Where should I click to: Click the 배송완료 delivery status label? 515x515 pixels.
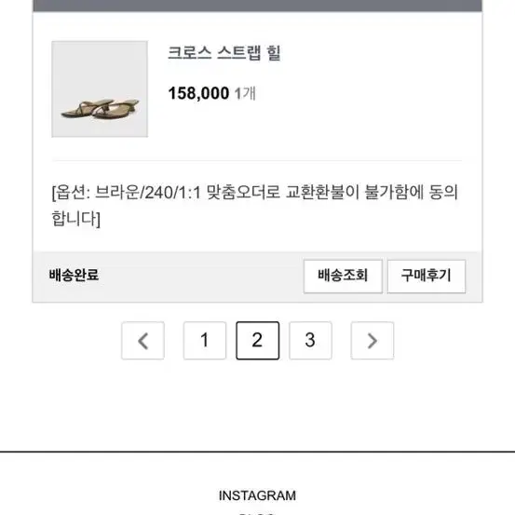[74, 276]
